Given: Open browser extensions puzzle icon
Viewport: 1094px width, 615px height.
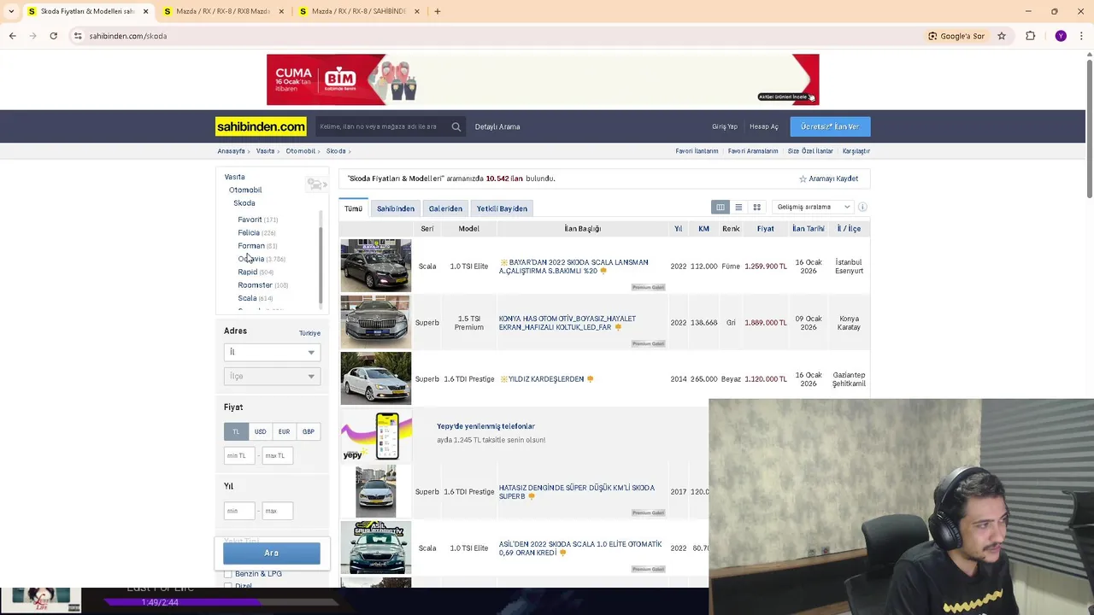Looking at the screenshot, I should pyautogui.click(x=1030, y=36).
